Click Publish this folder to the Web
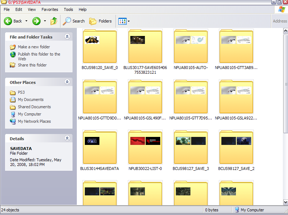Viewport: 288px width, 215px height. tap(39, 56)
